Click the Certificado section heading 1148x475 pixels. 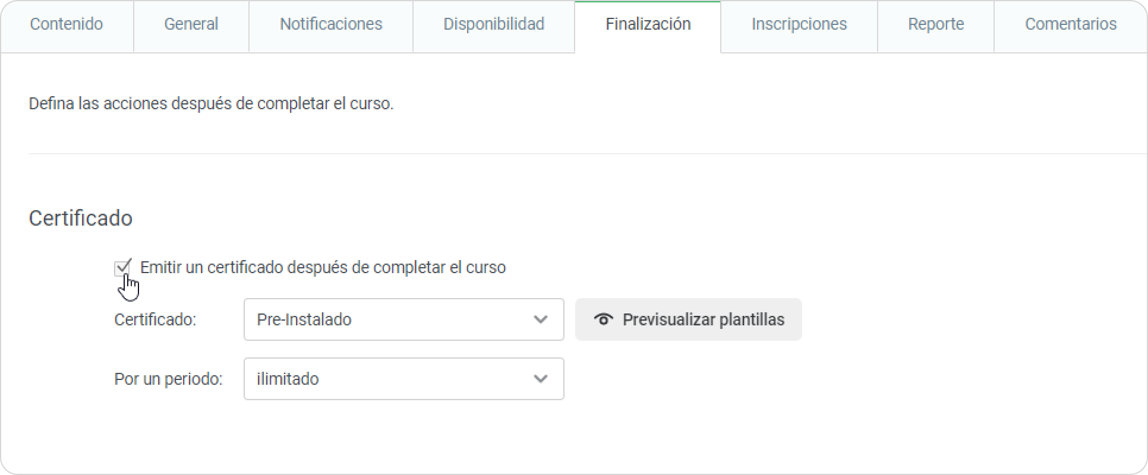point(81,218)
